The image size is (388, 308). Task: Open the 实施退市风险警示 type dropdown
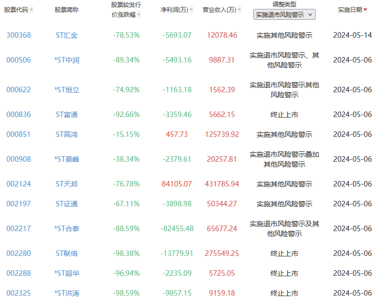(284, 15)
